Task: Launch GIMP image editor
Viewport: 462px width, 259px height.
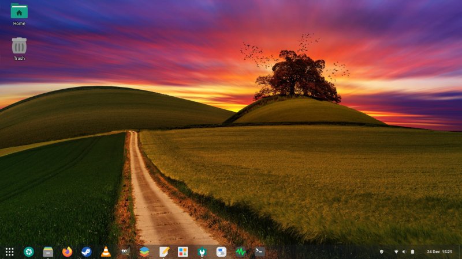Action: point(125,252)
